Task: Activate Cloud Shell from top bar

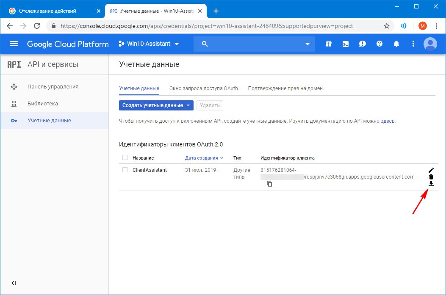Action: point(346,44)
